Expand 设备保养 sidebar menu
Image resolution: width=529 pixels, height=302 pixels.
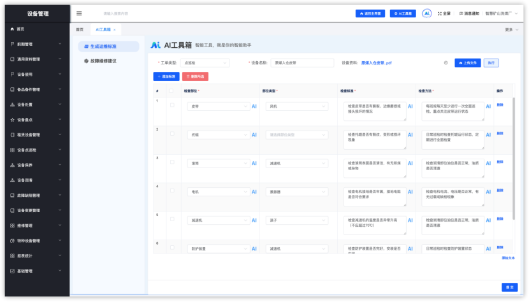click(x=36, y=165)
